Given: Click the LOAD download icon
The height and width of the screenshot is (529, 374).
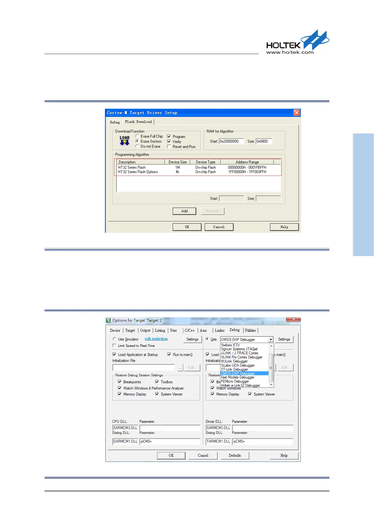Looking at the screenshot, I should coord(125,140).
